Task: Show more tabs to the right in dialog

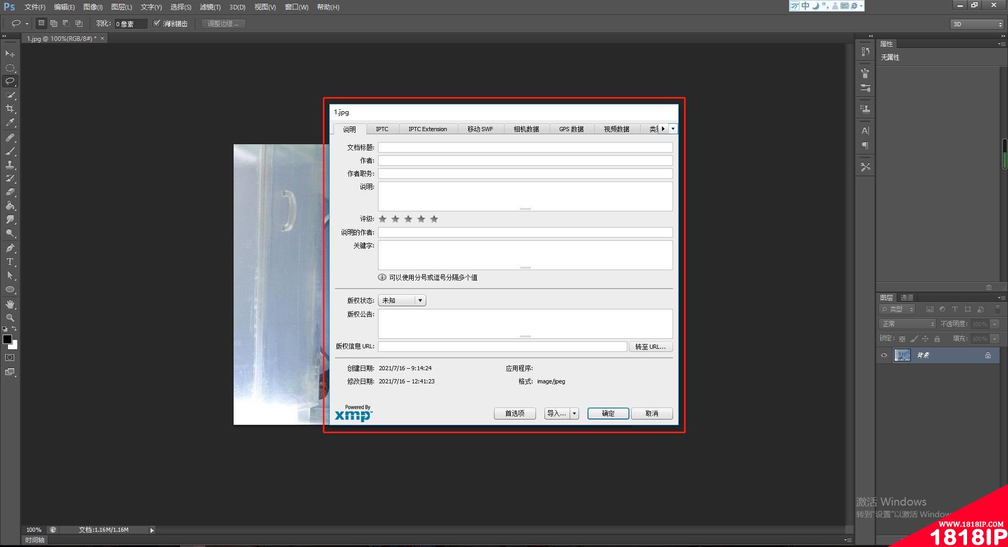Action: pos(663,128)
